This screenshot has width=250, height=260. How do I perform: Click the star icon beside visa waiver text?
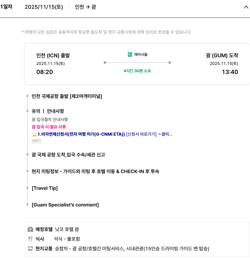[34, 134]
